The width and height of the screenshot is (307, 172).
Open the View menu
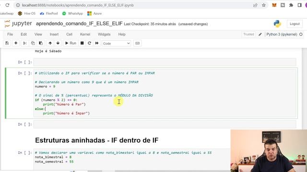(38, 34)
